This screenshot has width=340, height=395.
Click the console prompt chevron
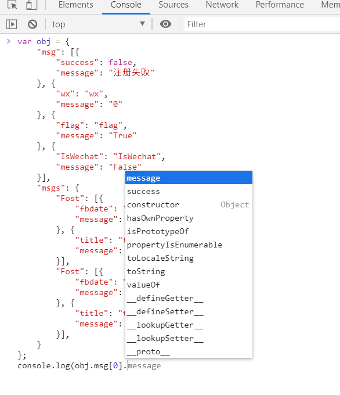(x=9, y=41)
